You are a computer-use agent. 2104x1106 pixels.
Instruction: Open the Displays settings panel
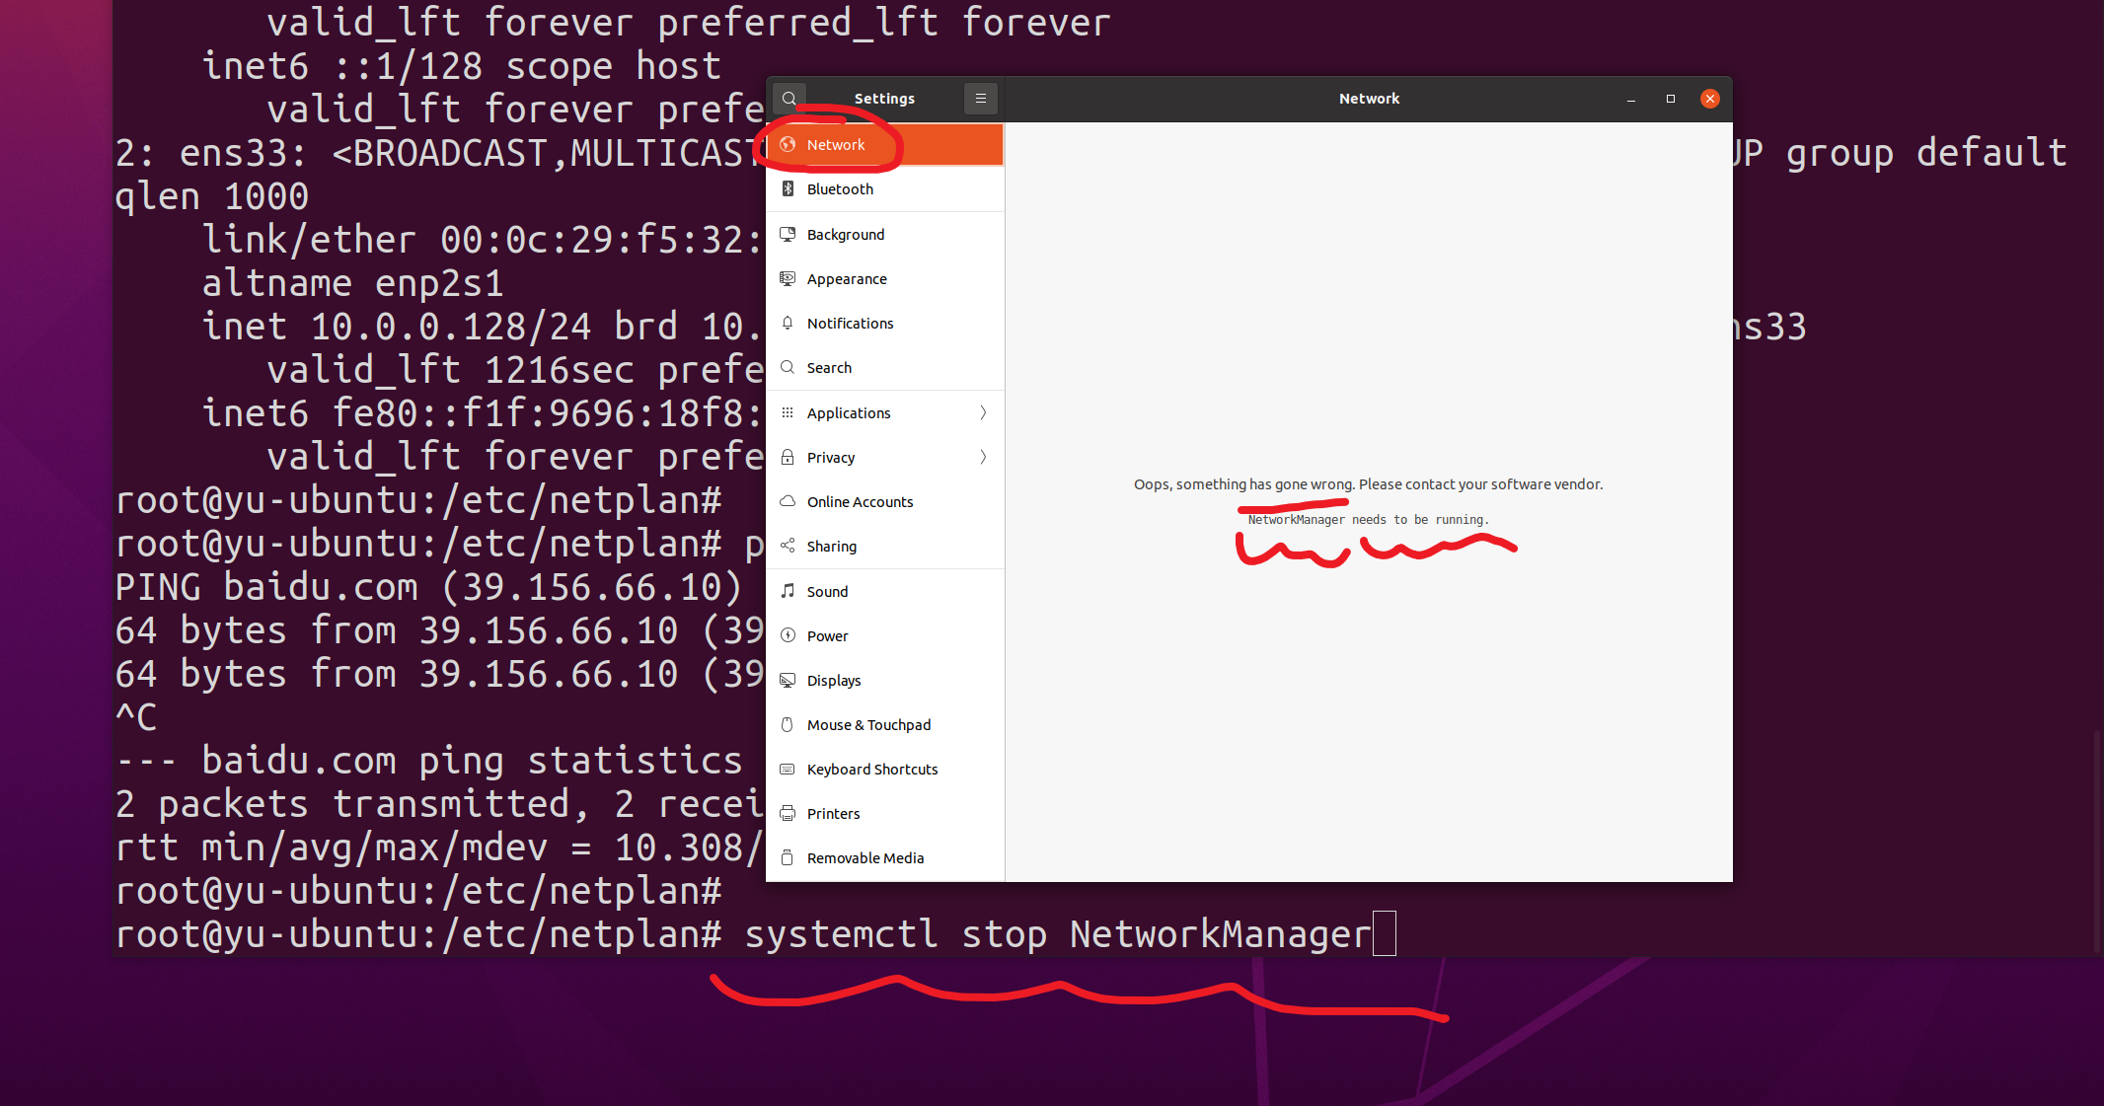[885, 681]
